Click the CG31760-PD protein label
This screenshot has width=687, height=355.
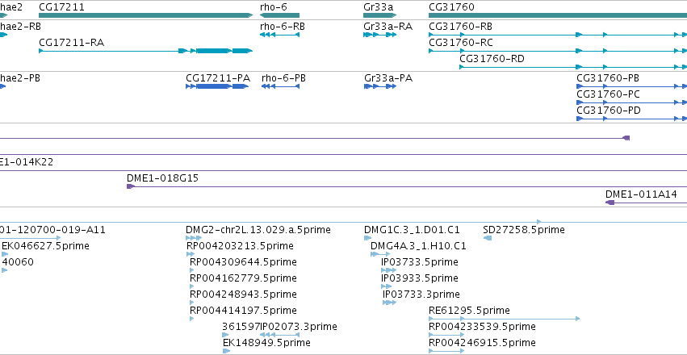609,111
